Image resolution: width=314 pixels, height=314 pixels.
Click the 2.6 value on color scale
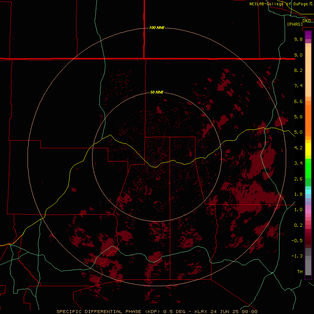point(298,179)
